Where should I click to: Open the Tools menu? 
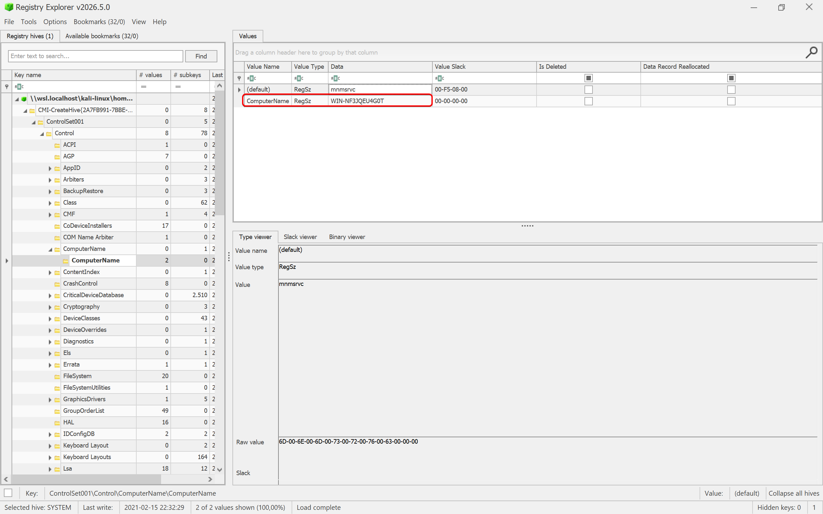pos(29,22)
